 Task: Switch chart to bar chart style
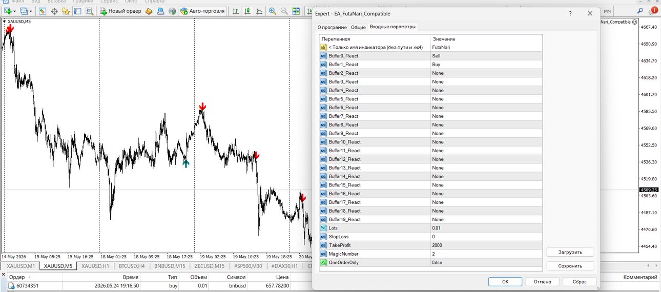(235, 11)
